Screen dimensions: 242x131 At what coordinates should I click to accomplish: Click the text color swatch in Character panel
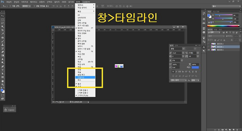(195, 67)
